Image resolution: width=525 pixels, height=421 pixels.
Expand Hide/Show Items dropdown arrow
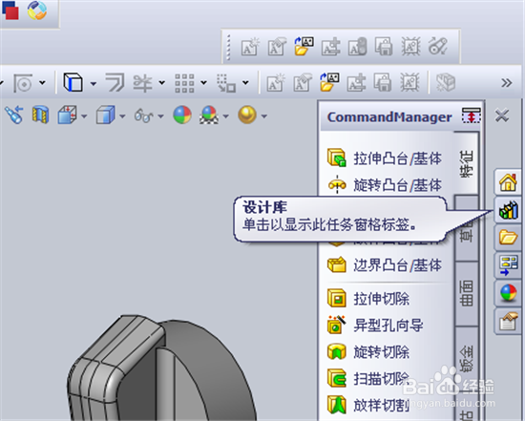coord(160,116)
